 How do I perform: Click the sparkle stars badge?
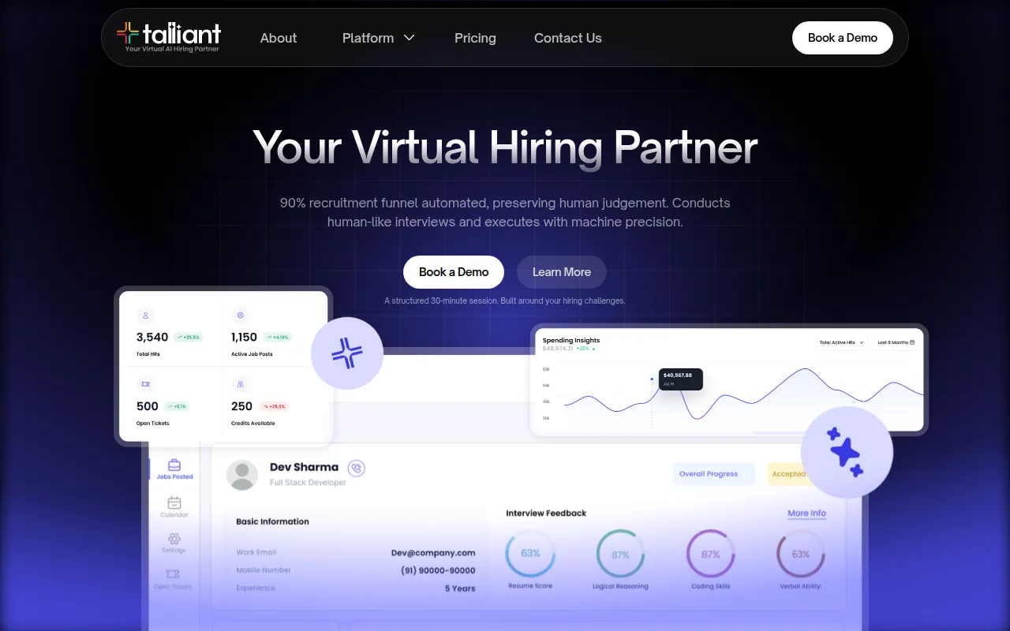coord(847,453)
